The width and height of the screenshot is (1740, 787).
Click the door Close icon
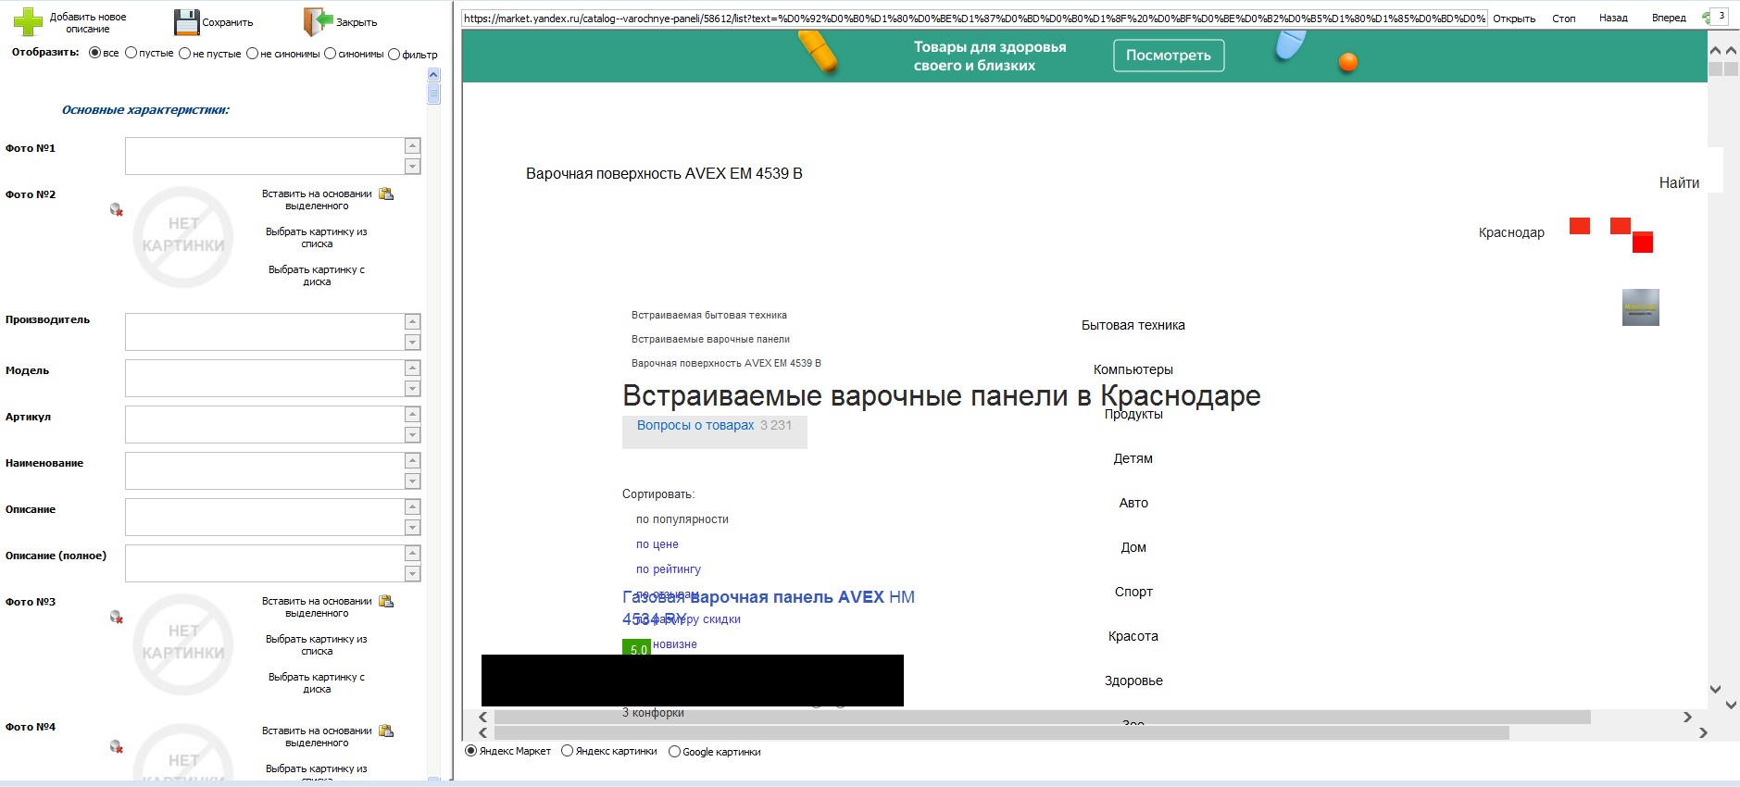point(318,22)
